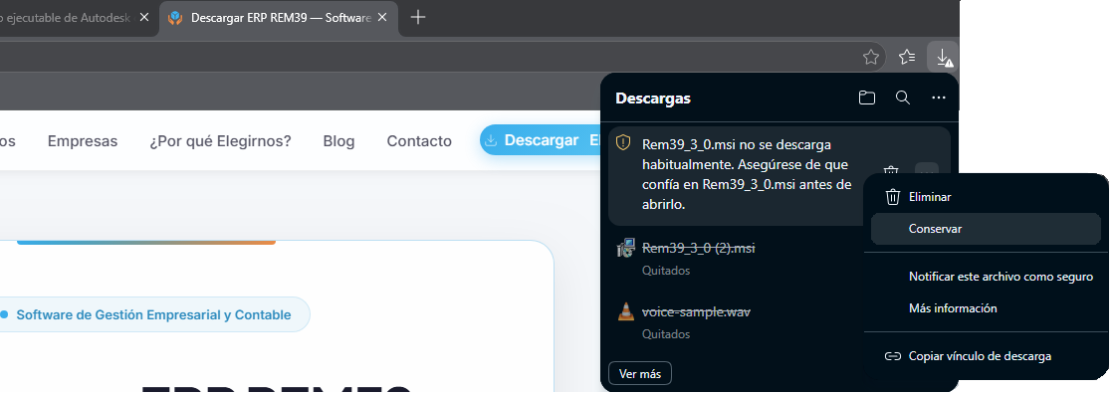Switch to the Autodesk ejecutable tab

point(79,18)
